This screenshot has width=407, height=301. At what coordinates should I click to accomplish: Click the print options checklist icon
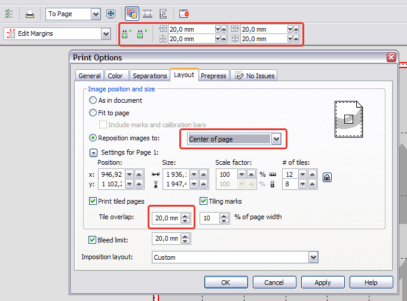(9, 14)
